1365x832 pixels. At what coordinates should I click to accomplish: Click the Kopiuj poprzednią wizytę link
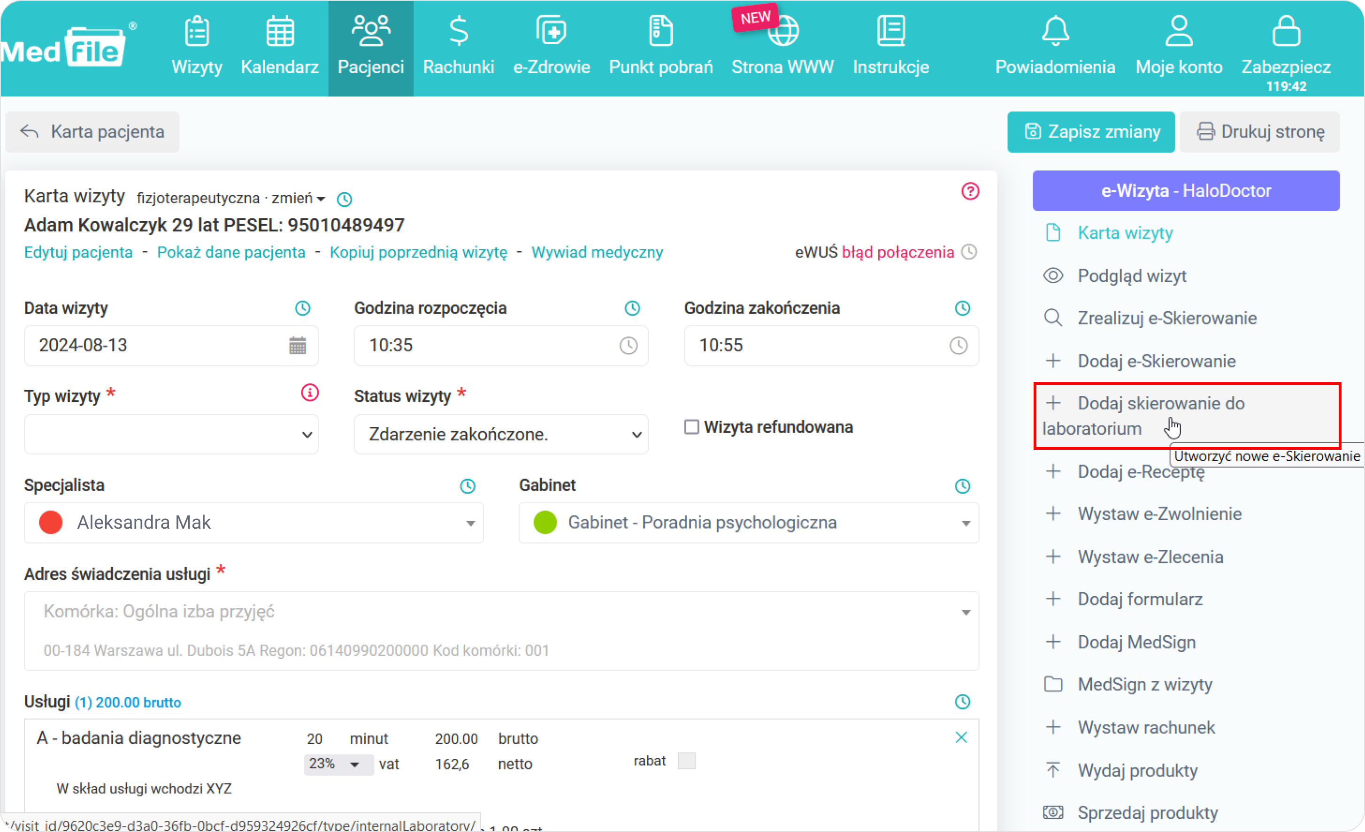tap(418, 252)
